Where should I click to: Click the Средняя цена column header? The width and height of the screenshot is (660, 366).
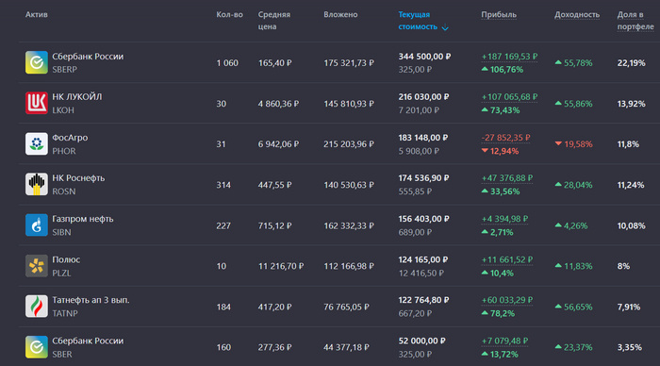coord(274,21)
